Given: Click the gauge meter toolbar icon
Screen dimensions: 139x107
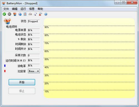Looking at the screenshot, I should 30,14.
